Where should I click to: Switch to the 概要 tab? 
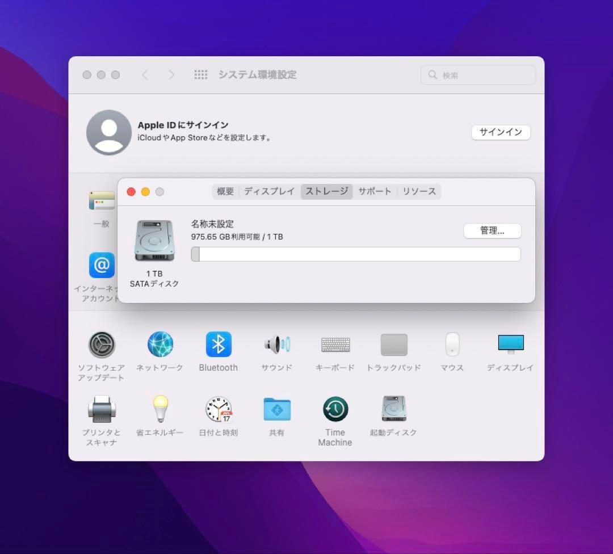pos(225,191)
